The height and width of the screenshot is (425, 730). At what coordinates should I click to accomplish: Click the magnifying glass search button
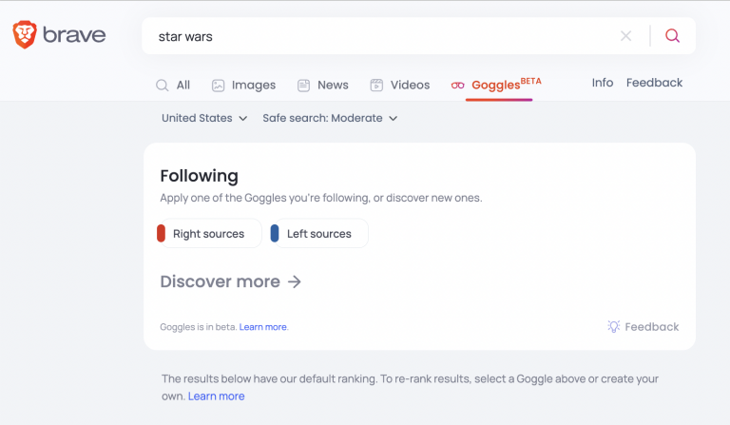[672, 36]
